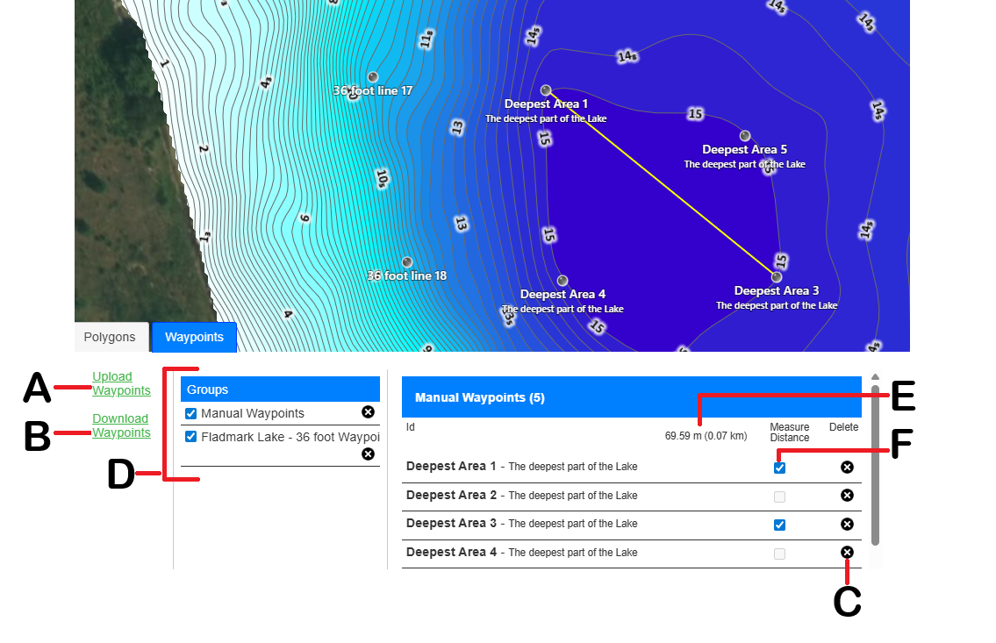This screenshot has width=996, height=643.
Task: Toggle Fladmark Lake 36 foot waypoints visibility
Action: 190,437
